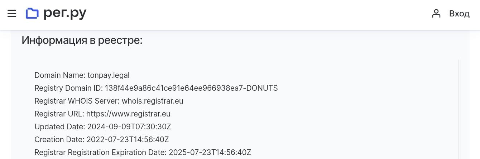480x159 pixels.
Task: Click the 2022-07-23T14:56:40Z timestamp
Action: pos(128,140)
